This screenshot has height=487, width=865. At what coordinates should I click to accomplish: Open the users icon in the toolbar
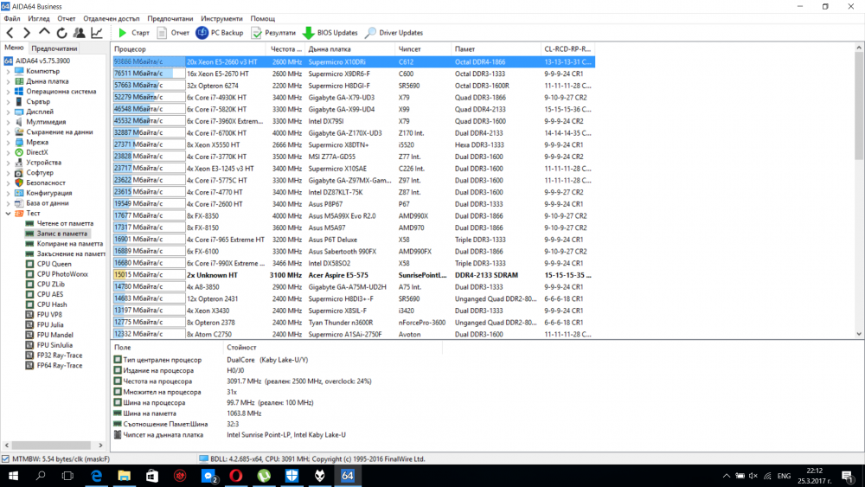click(80, 33)
